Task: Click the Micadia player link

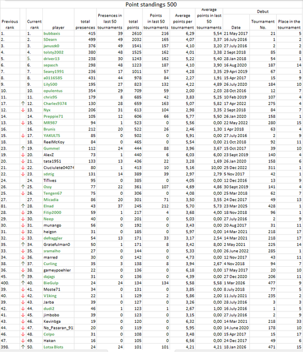Action: click(x=51, y=200)
